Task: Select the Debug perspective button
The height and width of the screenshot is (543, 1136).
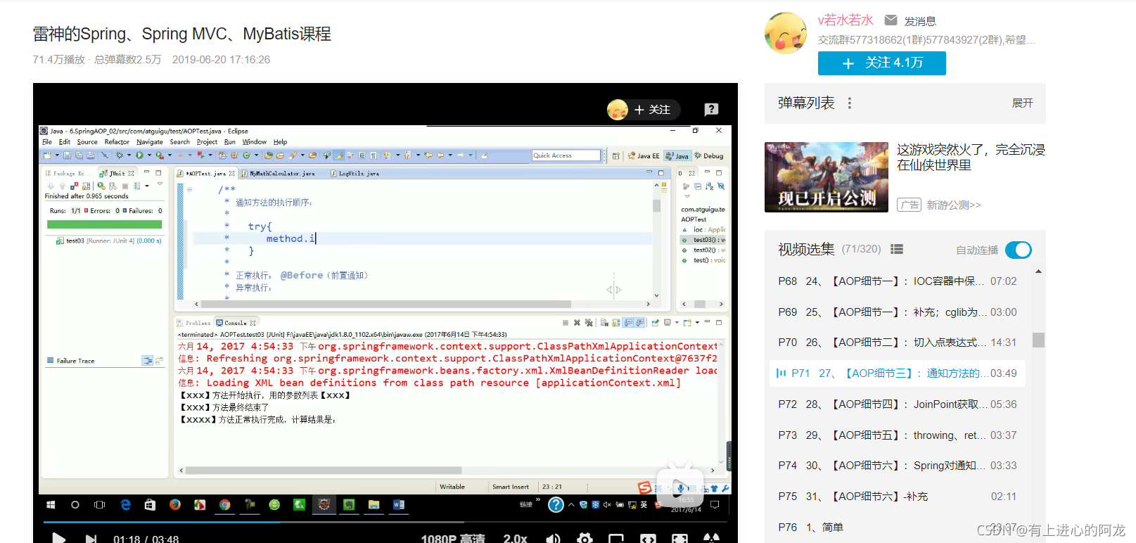Action: tap(709, 156)
